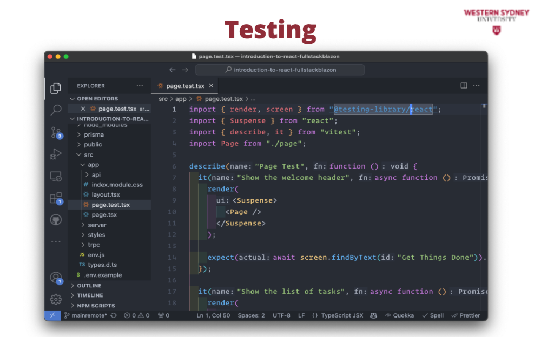The height and width of the screenshot is (337, 541).
Task: Click the command center search field
Action: (280, 70)
